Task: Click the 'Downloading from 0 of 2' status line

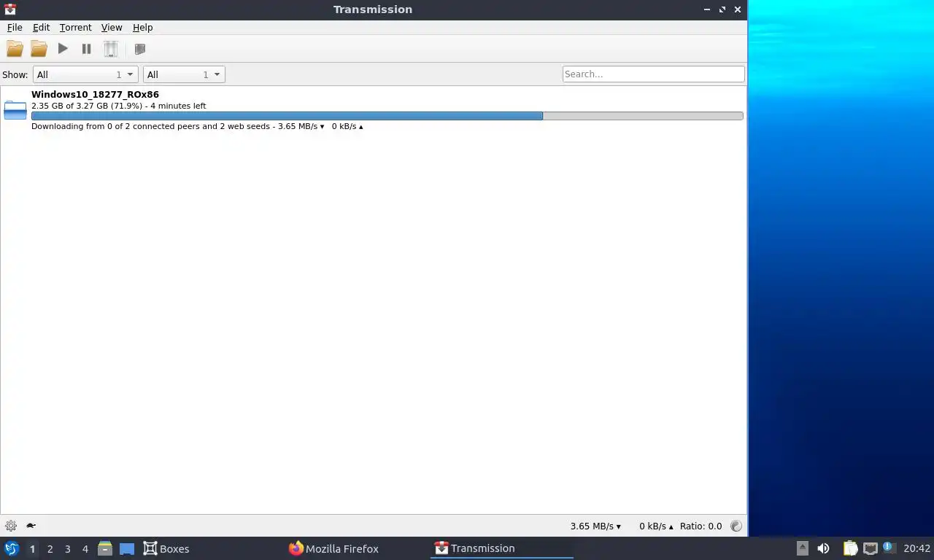Action: (x=197, y=126)
